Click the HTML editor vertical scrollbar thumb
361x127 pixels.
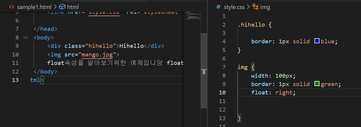click(204, 71)
